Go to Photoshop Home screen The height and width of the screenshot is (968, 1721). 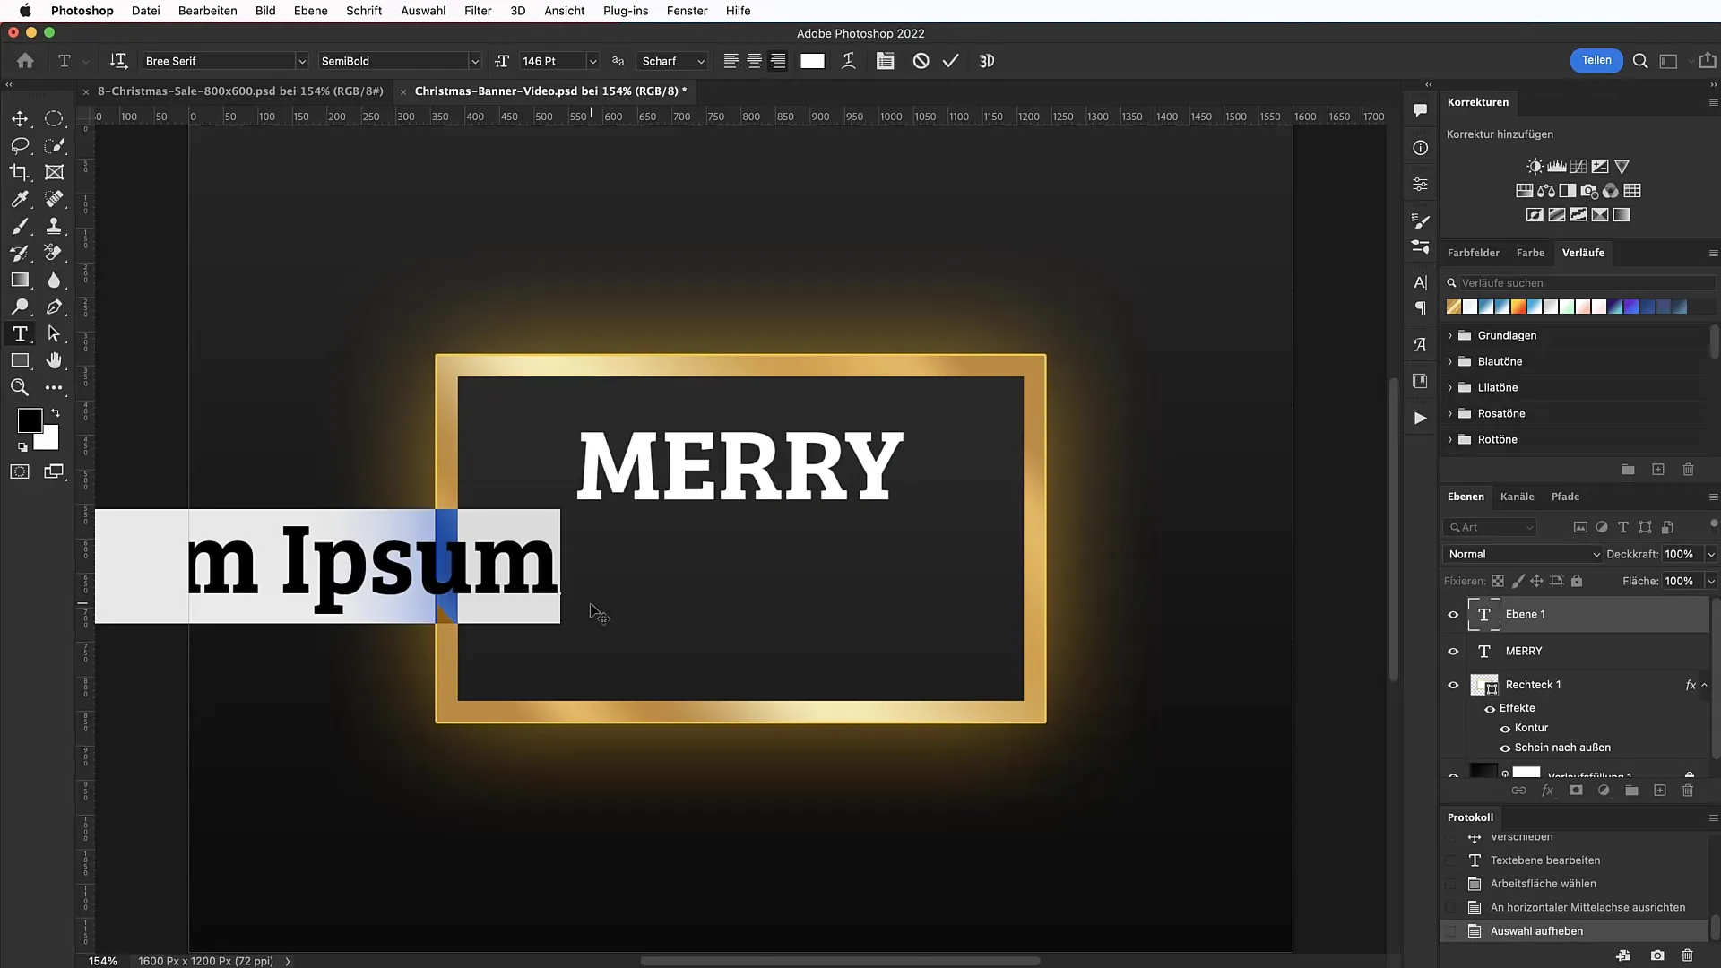pyautogui.click(x=25, y=61)
